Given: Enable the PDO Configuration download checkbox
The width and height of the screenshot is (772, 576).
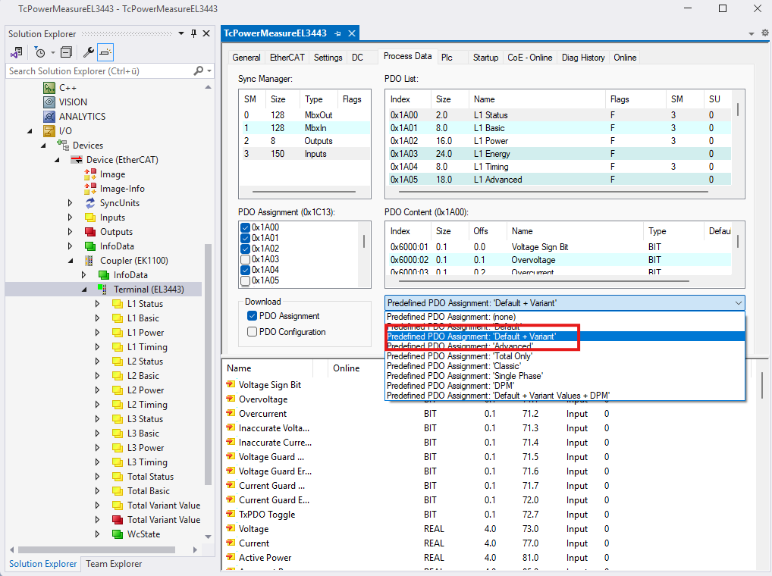Looking at the screenshot, I should [x=253, y=332].
